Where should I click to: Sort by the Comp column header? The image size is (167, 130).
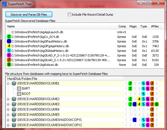[120, 26]
